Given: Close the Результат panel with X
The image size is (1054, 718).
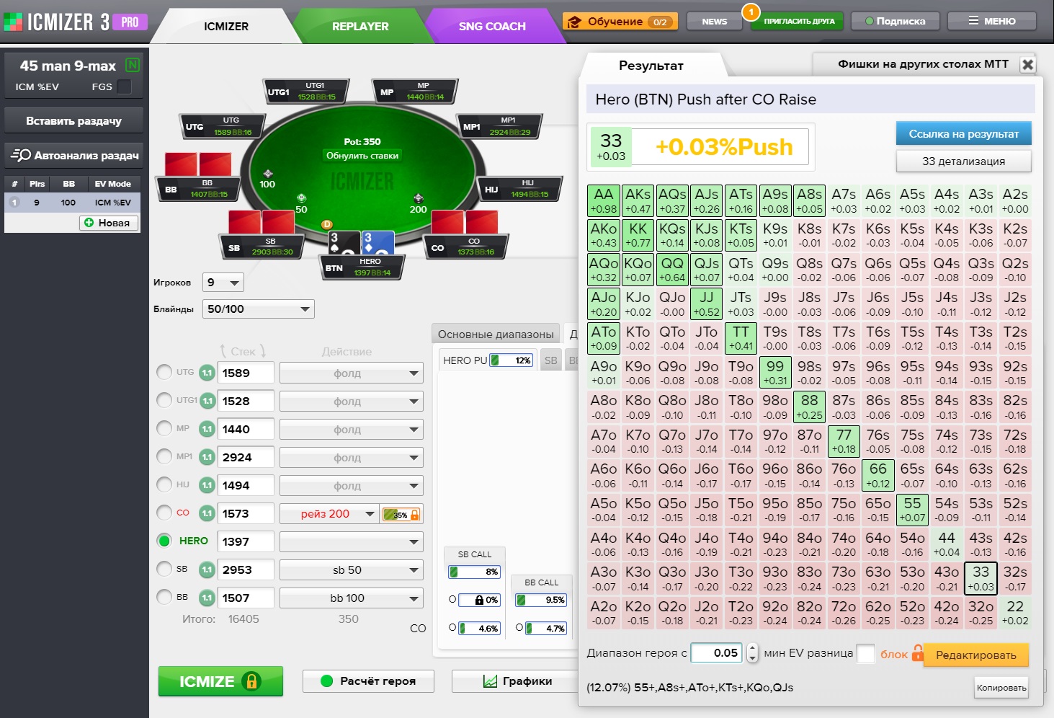Looking at the screenshot, I should (1027, 64).
